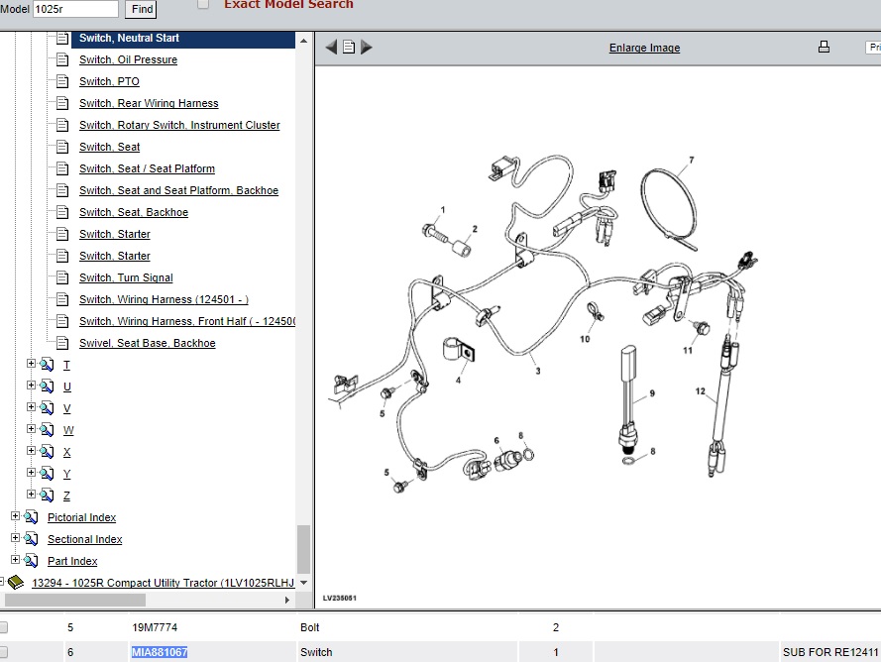The image size is (881, 662).
Task: Go to next diagram with right arrow
Action: click(367, 47)
